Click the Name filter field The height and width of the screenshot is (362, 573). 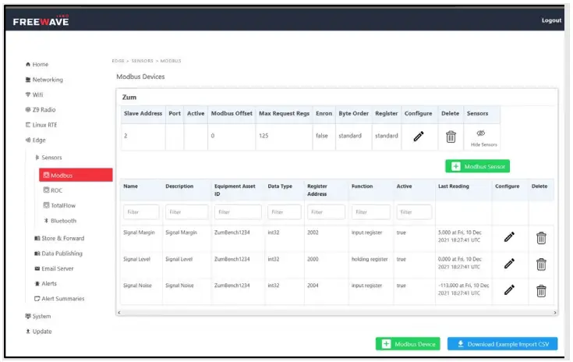pyautogui.click(x=141, y=212)
